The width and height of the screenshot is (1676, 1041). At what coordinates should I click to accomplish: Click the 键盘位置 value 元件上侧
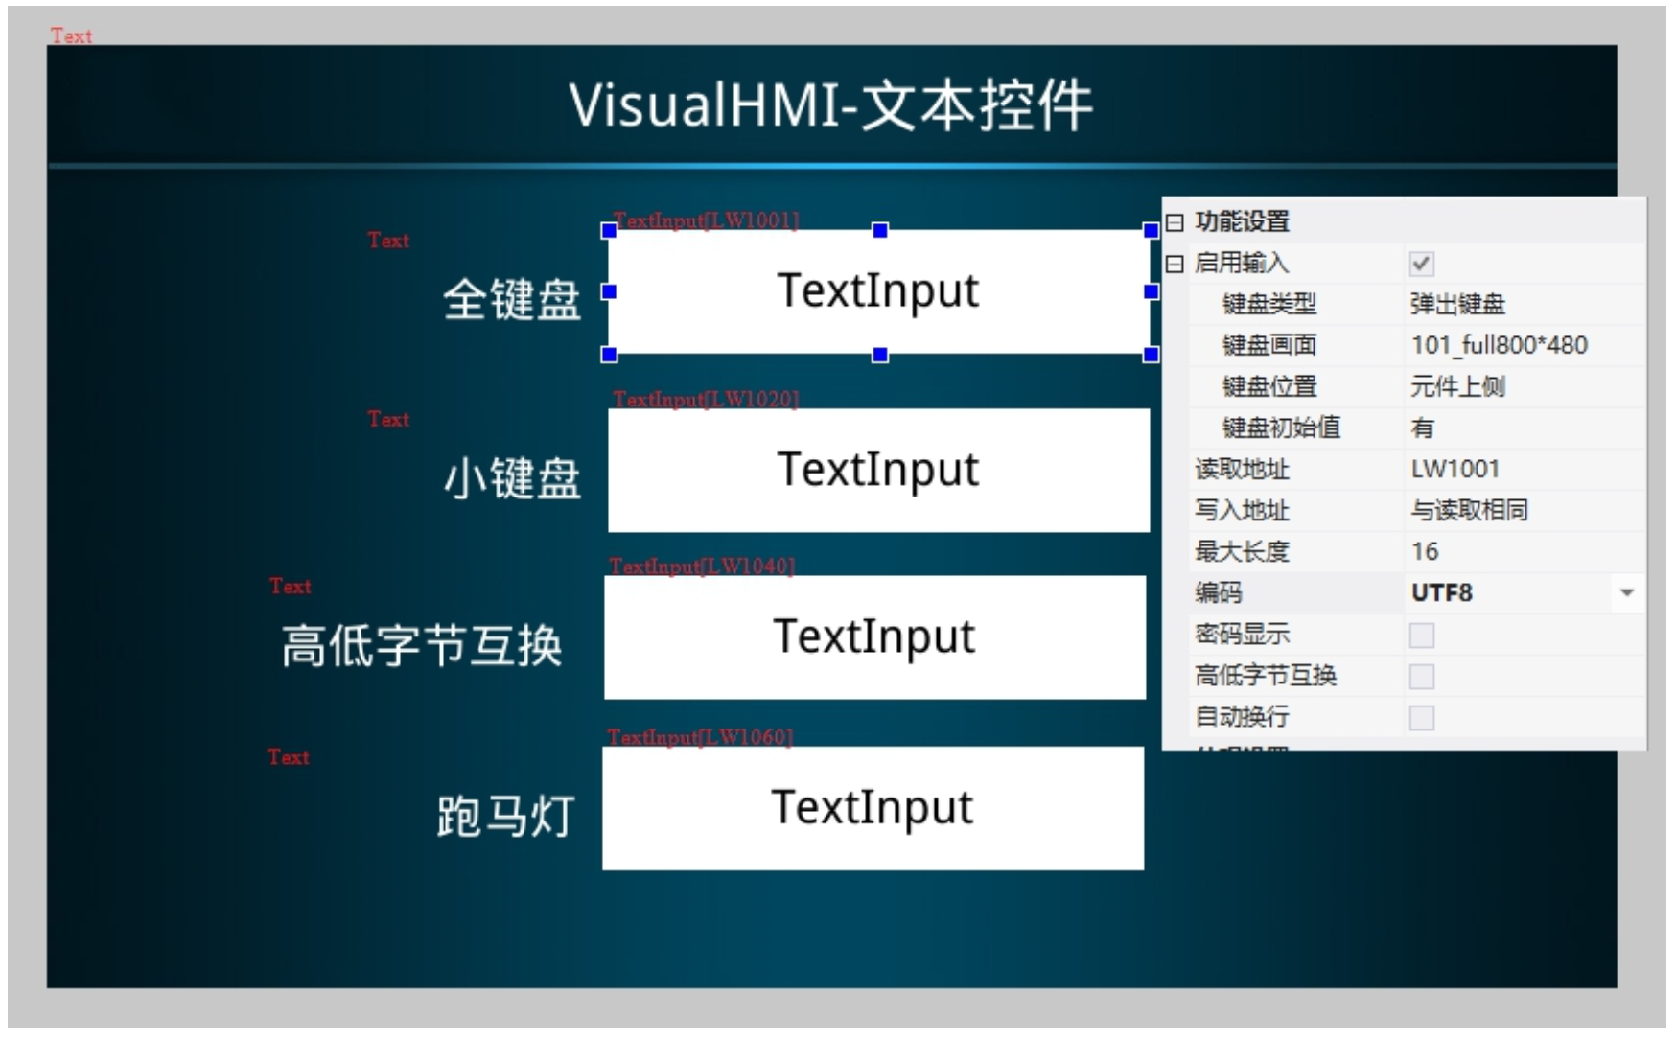1457,387
